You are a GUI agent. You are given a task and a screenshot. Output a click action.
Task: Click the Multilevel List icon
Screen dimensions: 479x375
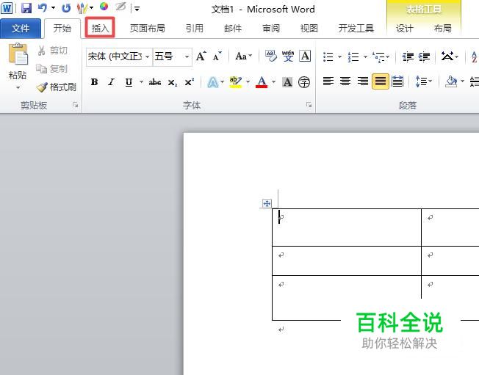[378, 57]
